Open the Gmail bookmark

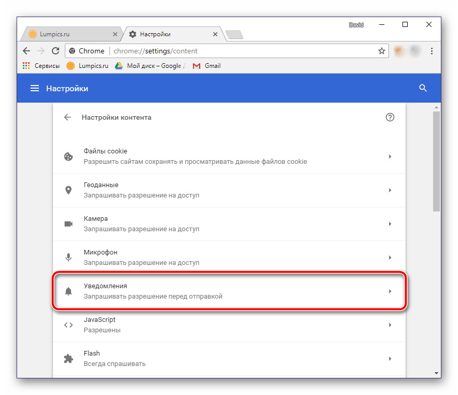(x=207, y=66)
